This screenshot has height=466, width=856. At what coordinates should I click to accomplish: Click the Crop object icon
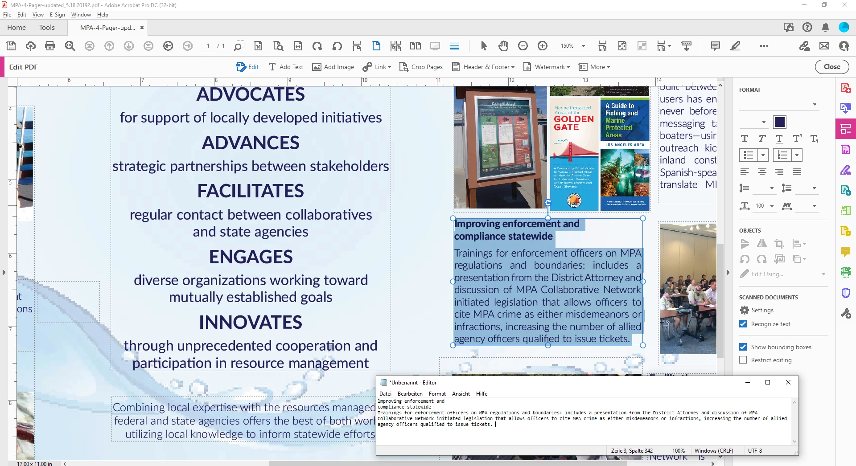[779, 244]
